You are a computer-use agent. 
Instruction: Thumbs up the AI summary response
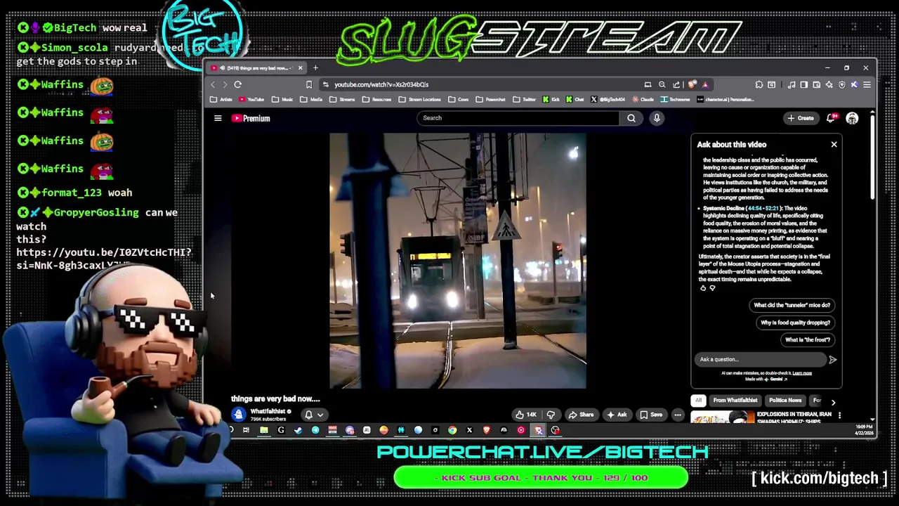pos(703,288)
